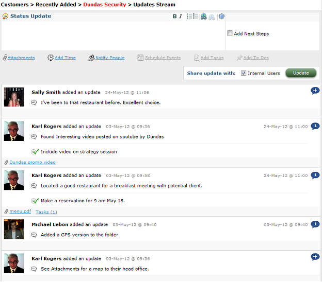Click the paperclip icon beside Attachments
Image resolution: width=322 pixels, height=282 pixels.
click(x=5, y=58)
